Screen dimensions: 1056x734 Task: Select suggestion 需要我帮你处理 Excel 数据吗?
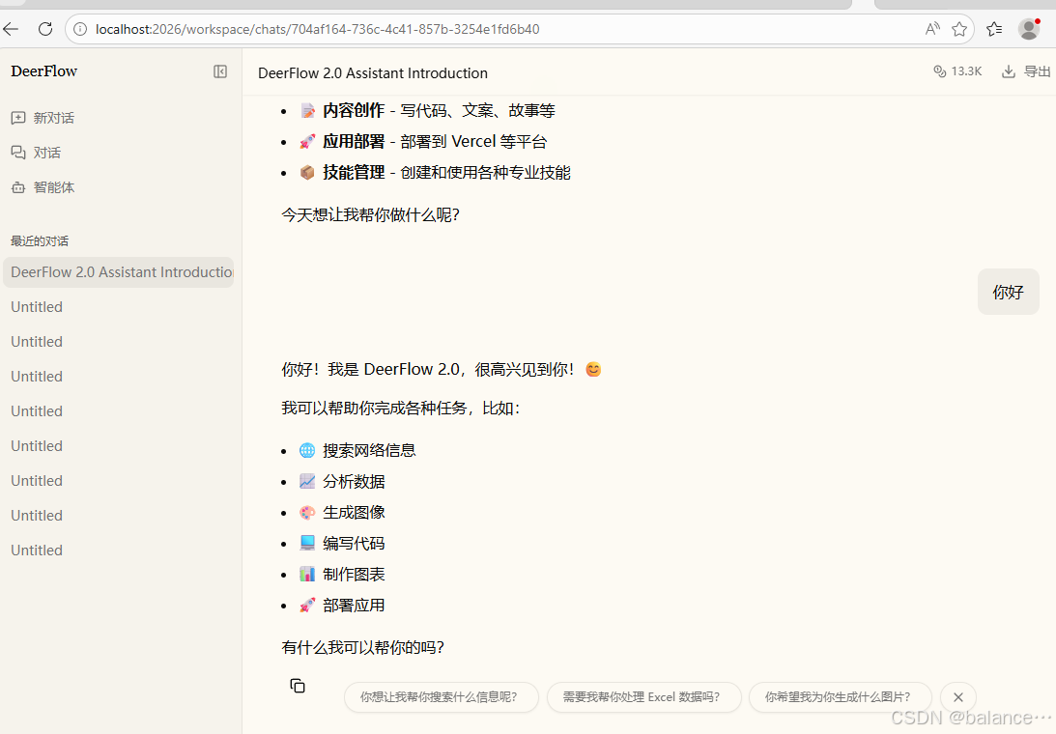coord(643,697)
